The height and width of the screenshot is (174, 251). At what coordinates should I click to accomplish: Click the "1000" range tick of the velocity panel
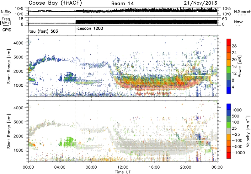18,150
